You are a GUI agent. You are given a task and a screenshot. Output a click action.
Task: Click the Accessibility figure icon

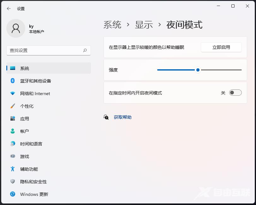tap(13, 169)
